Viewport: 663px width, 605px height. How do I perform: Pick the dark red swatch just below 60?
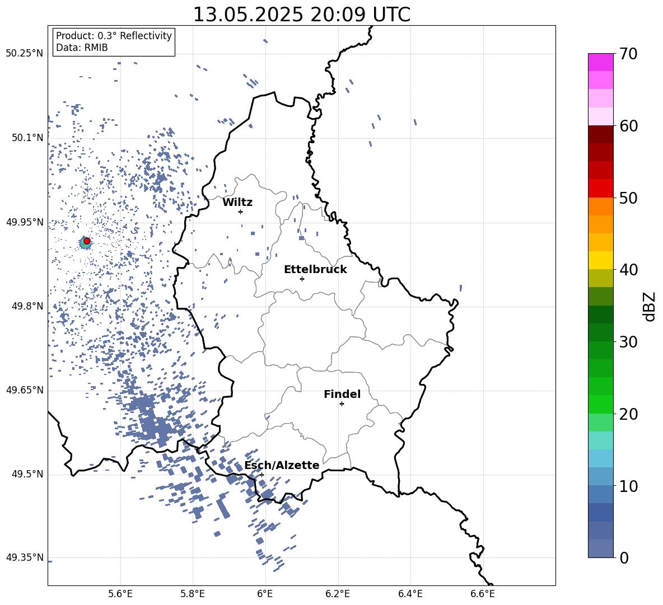point(601,134)
